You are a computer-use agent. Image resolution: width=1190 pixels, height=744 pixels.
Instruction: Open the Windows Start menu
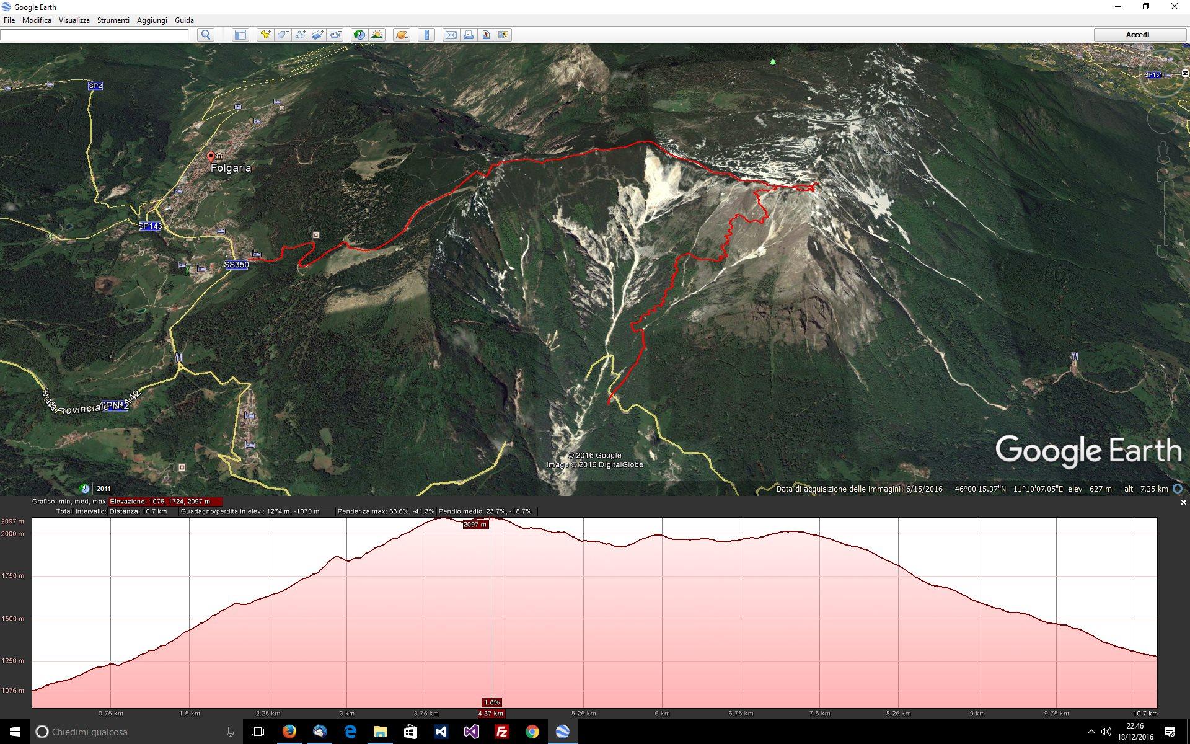15,732
